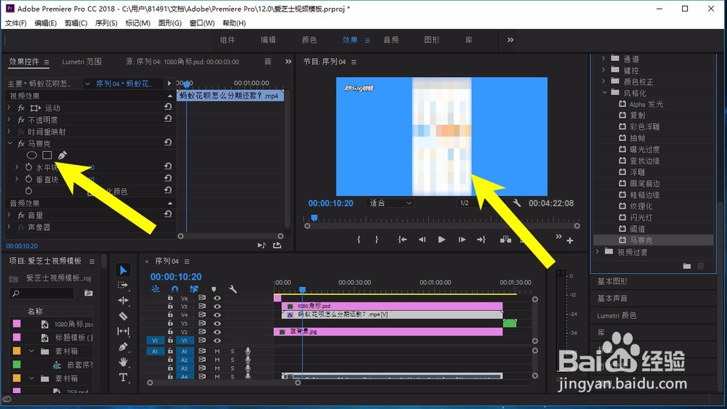
Task: Select the Slip tool
Action: pyautogui.click(x=123, y=331)
